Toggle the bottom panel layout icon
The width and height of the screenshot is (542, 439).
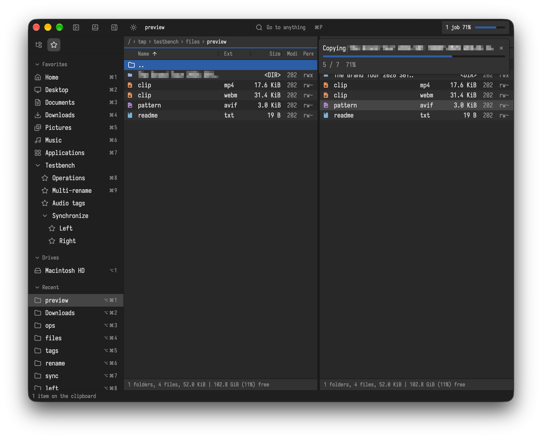click(x=95, y=27)
